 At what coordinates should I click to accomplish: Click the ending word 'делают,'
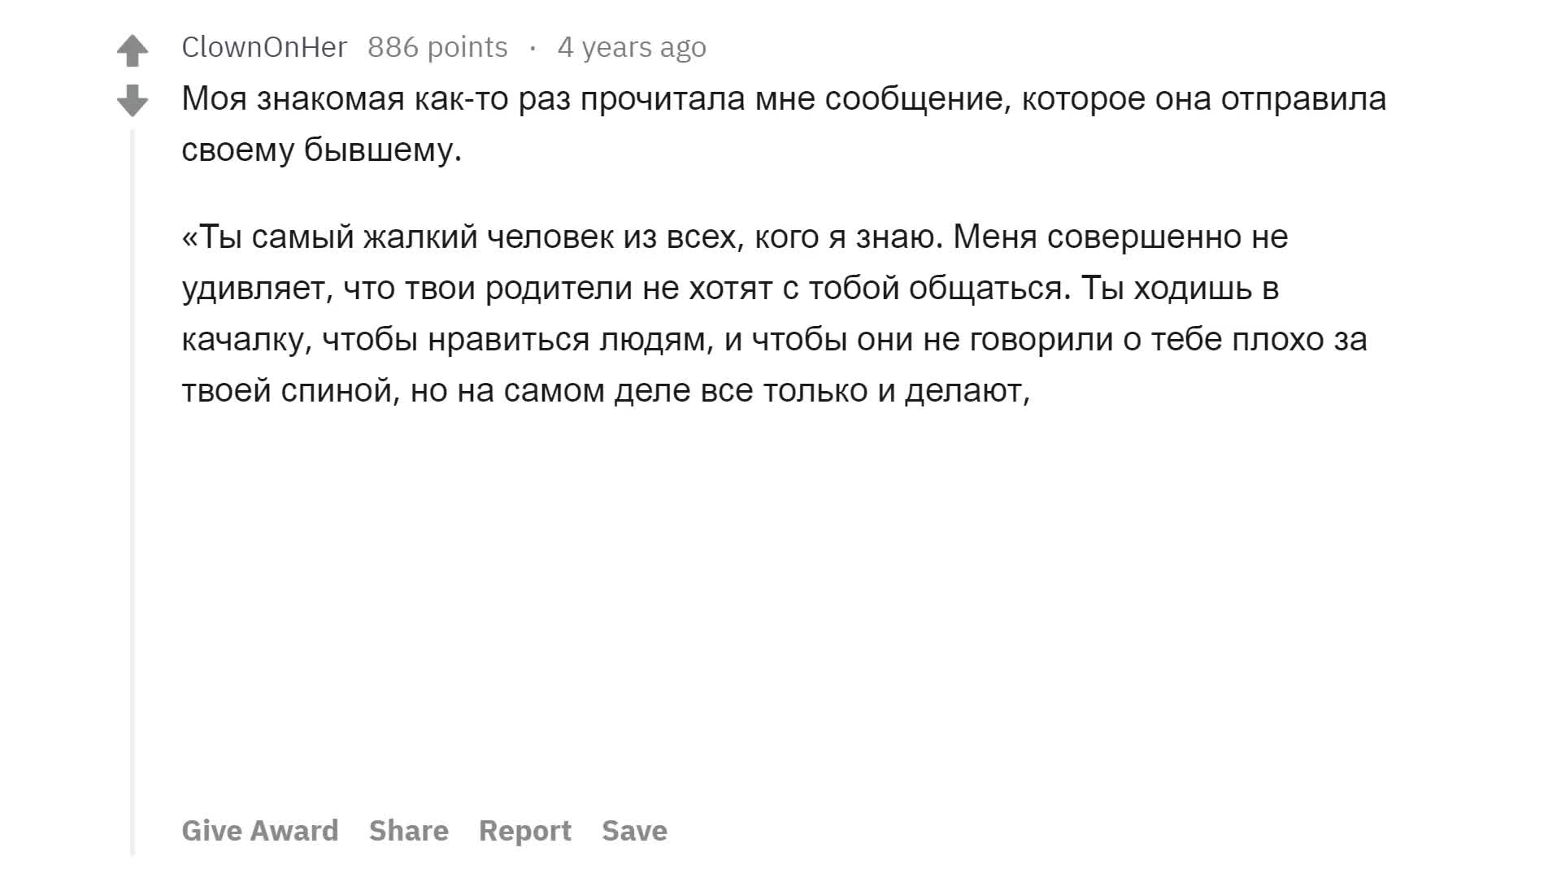pos(967,391)
